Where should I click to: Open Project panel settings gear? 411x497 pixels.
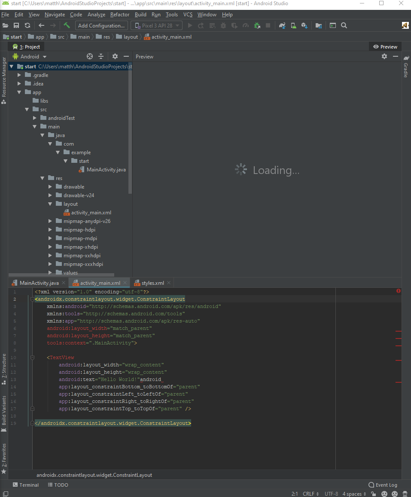[x=115, y=56]
